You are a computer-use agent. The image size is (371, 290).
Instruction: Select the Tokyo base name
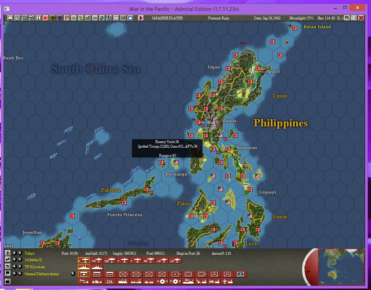click(30, 253)
